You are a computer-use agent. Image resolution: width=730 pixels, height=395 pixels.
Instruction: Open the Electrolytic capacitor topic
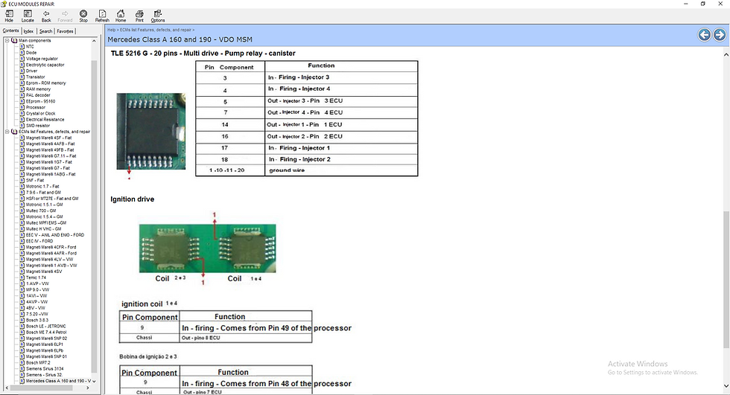(45, 65)
